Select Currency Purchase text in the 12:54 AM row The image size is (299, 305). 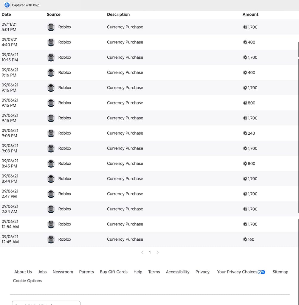tap(125, 224)
